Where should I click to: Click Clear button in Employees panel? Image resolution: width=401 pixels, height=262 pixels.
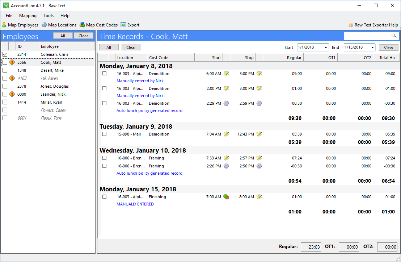click(x=83, y=36)
